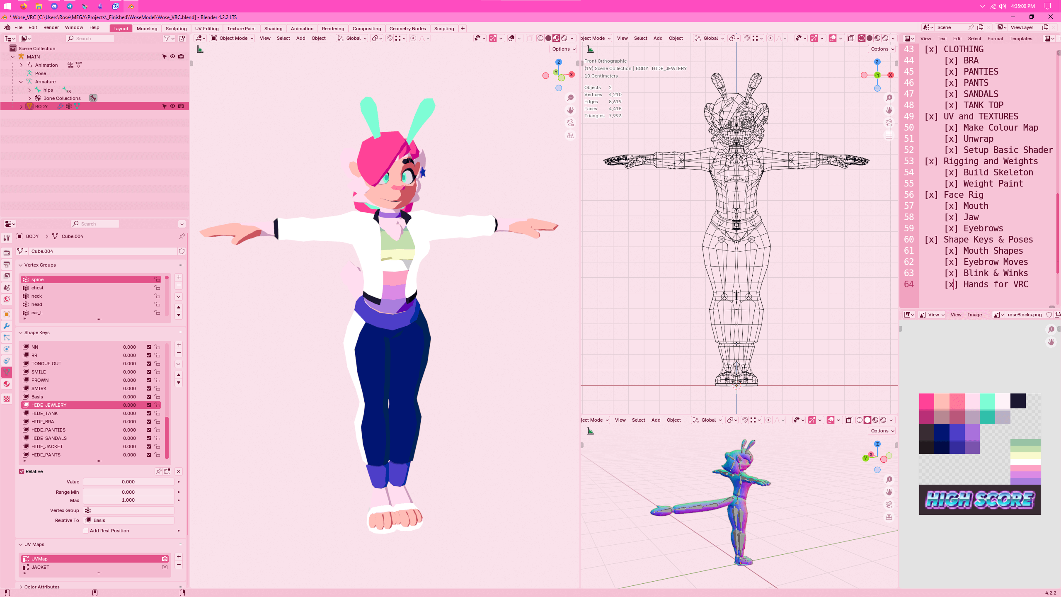Open the View Layer properties tab
Image resolution: width=1061 pixels, height=597 pixels.
[7, 276]
